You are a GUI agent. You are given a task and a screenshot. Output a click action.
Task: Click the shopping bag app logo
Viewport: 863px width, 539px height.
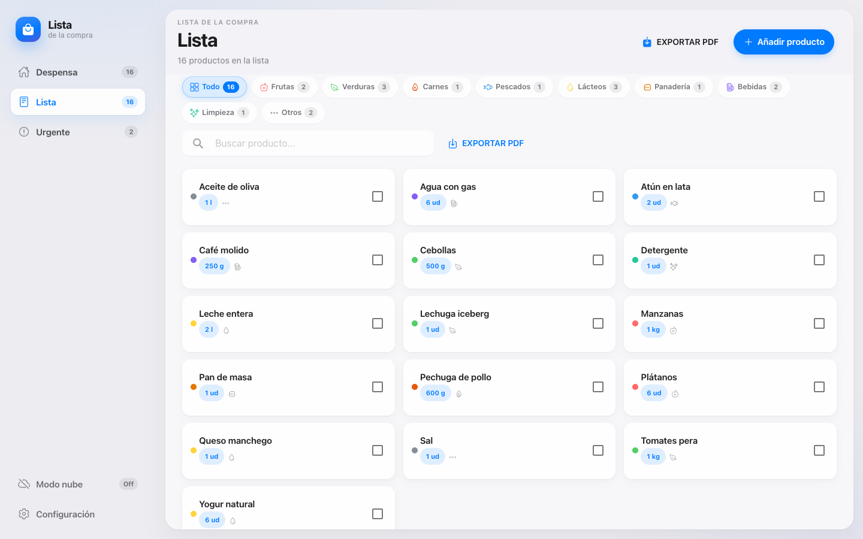click(x=28, y=29)
